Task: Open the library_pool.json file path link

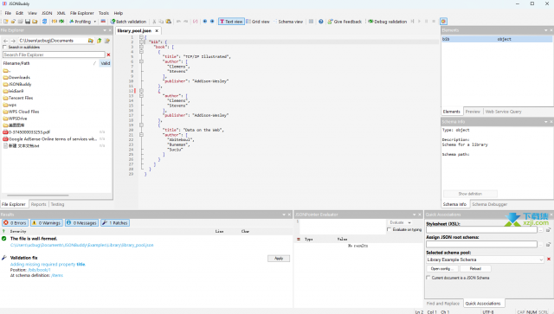Action: 81,245
